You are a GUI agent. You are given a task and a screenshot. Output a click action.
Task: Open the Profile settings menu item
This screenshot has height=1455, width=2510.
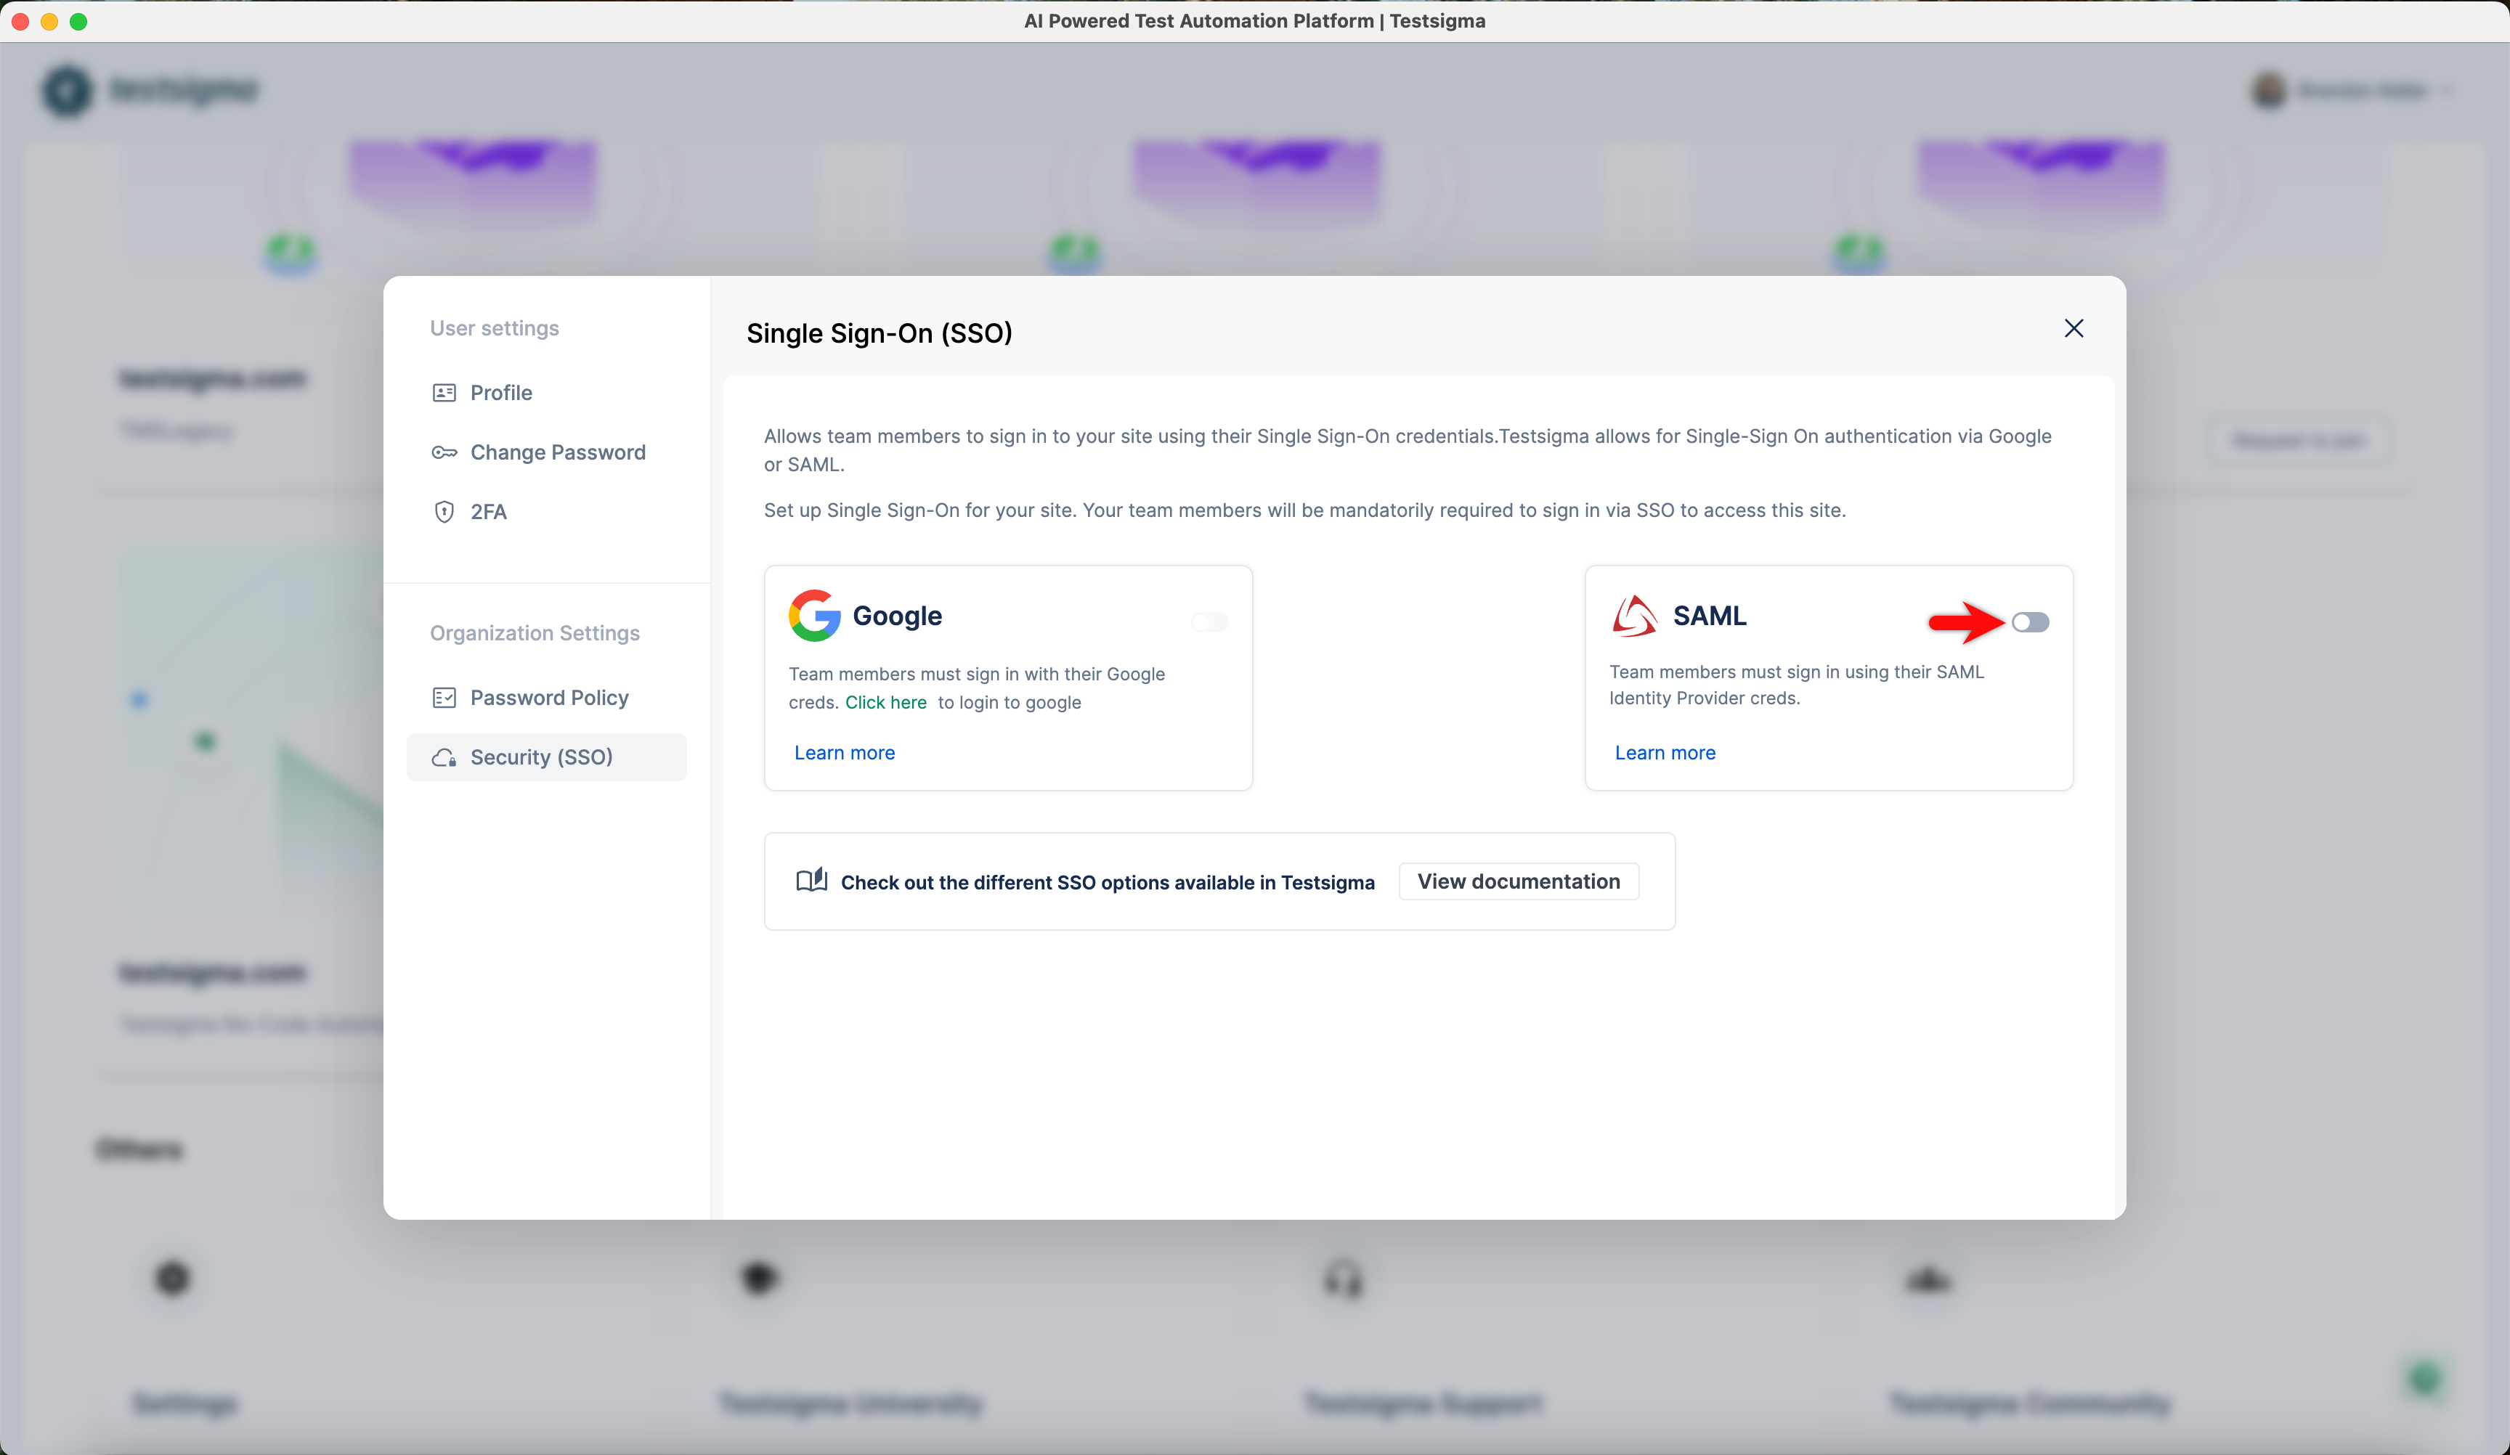(501, 392)
